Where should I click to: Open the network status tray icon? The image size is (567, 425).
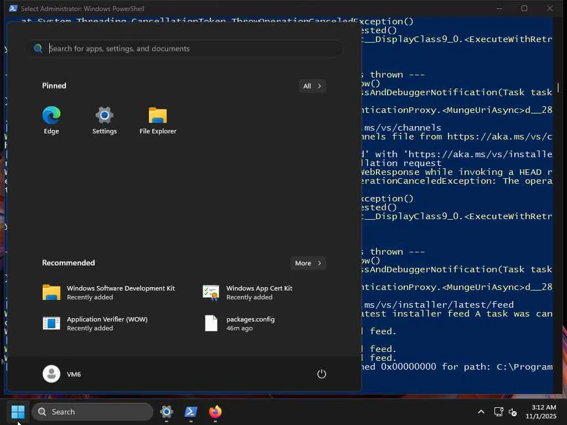point(499,412)
